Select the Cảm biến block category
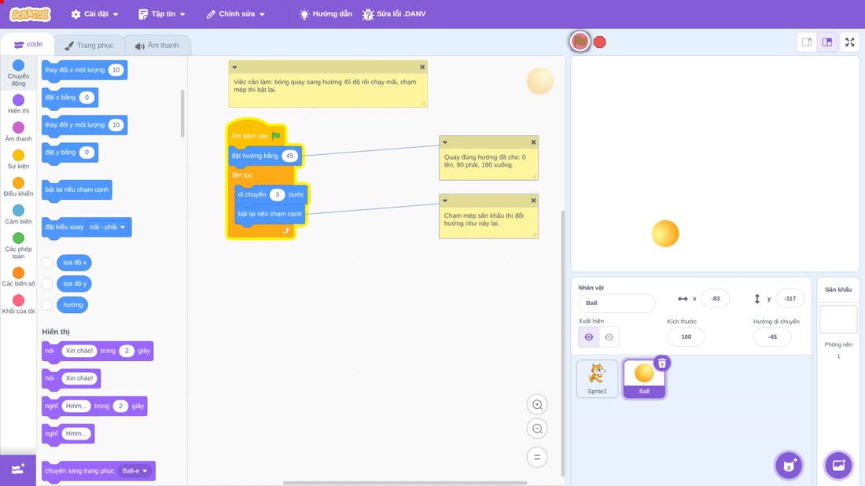This screenshot has width=865, height=486. (x=18, y=215)
